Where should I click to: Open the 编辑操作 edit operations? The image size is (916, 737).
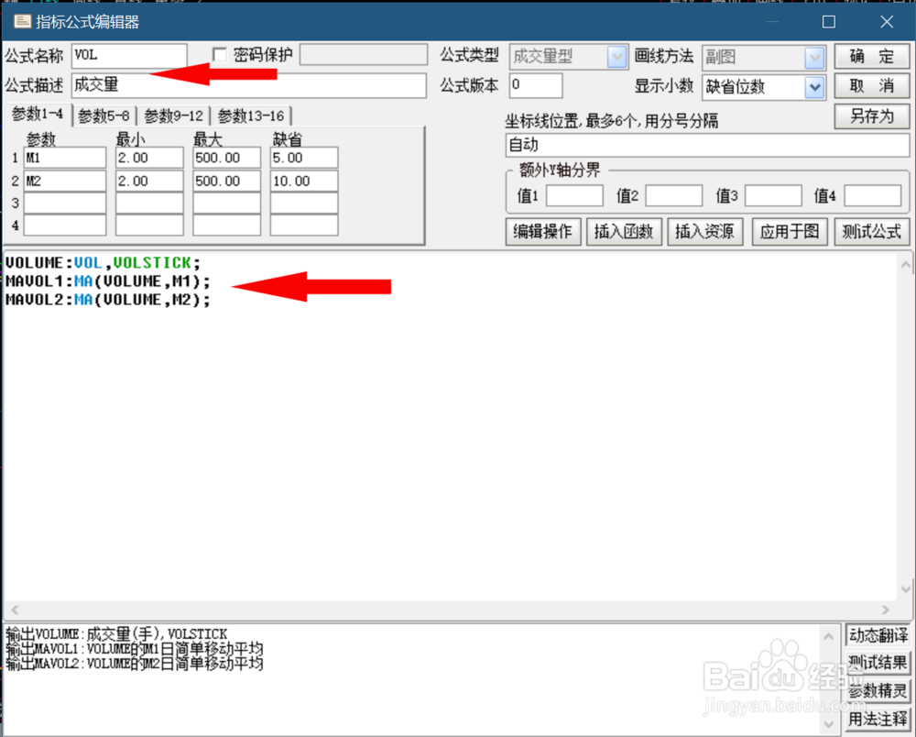click(x=542, y=232)
